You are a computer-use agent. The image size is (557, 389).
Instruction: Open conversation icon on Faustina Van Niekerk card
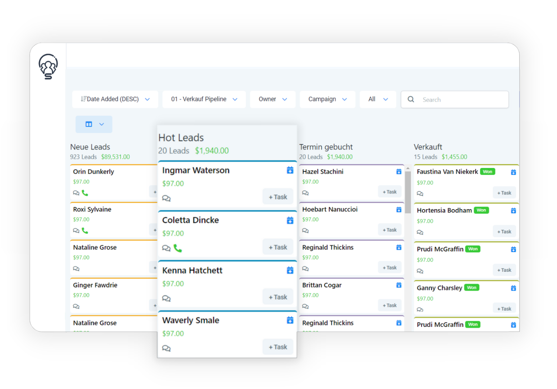click(420, 194)
